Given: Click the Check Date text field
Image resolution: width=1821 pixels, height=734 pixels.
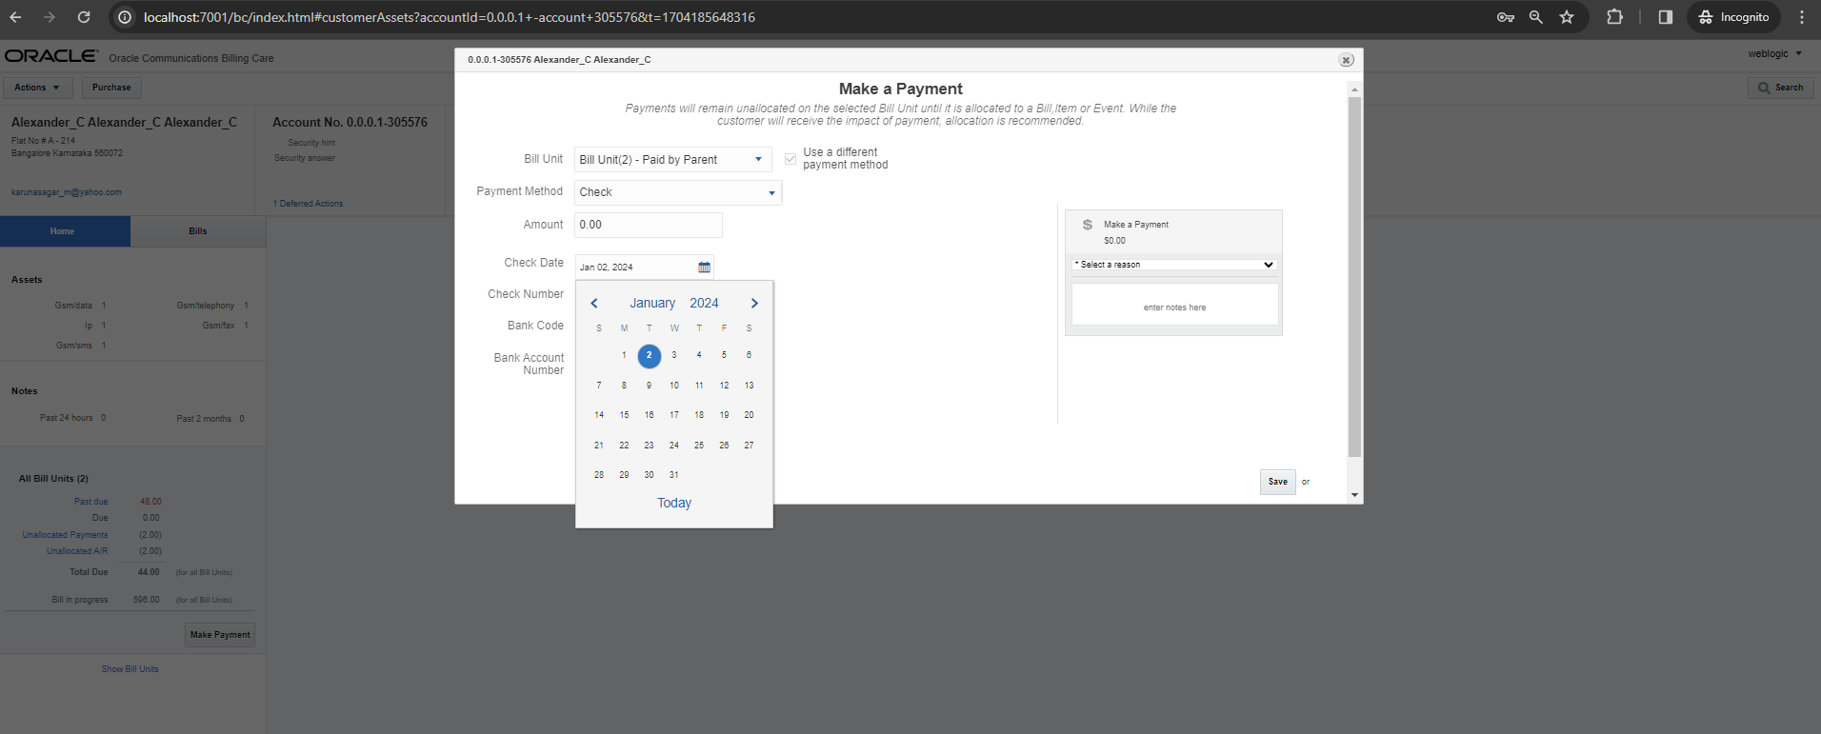Looking at the screenshot, I should coord(636,268).
